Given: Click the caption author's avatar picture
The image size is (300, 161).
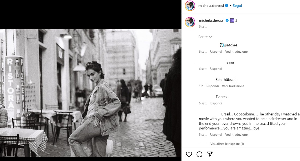Looking at the screenshot, I should [x=190, y=22].
